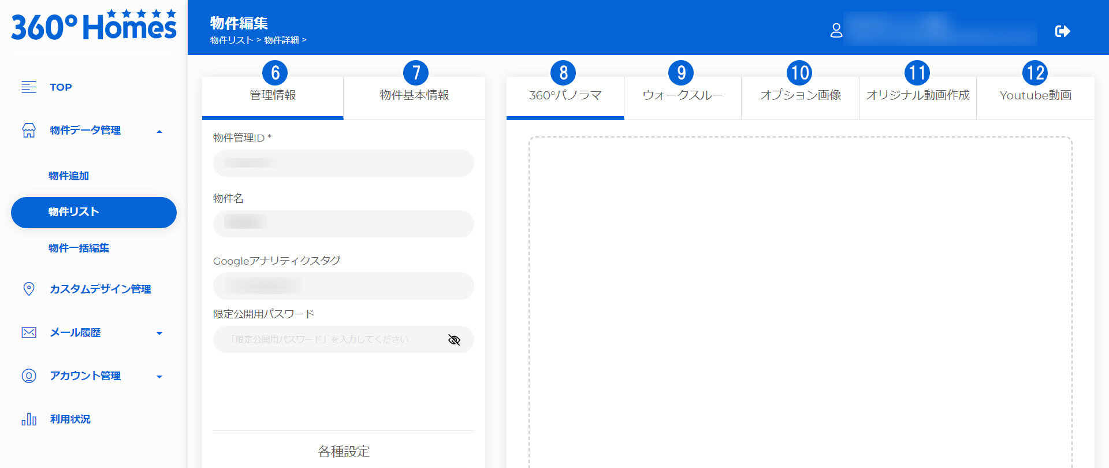
Task: Toggle password visibility eye icon
Action: (454, 340)
